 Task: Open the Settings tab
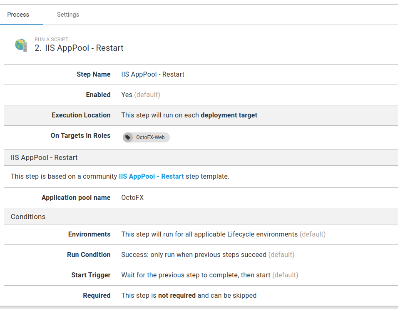click(68, 15)
